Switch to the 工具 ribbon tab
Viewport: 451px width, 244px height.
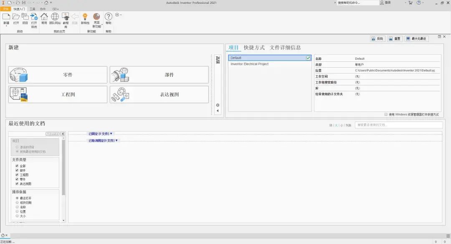coord(33,9)
